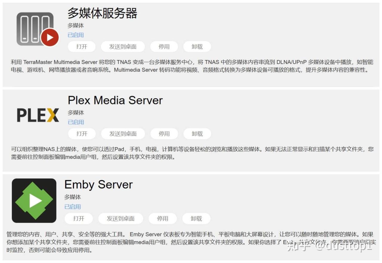Click the Plex description starting 可以组织整理NAS上的媒体
This screenshot has width=382, height=263.
(192, 153)
